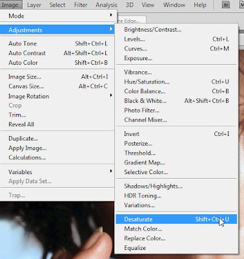The width and height of the screenshot is (244, 259).
Task: Choose Trim... from Image menu
Action: click(57, 115)
